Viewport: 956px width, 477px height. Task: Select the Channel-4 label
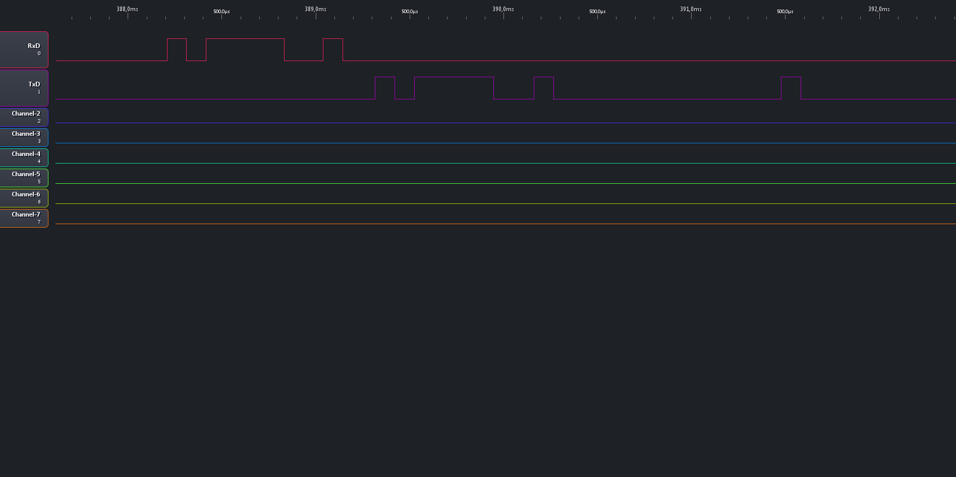pos(24,157)
